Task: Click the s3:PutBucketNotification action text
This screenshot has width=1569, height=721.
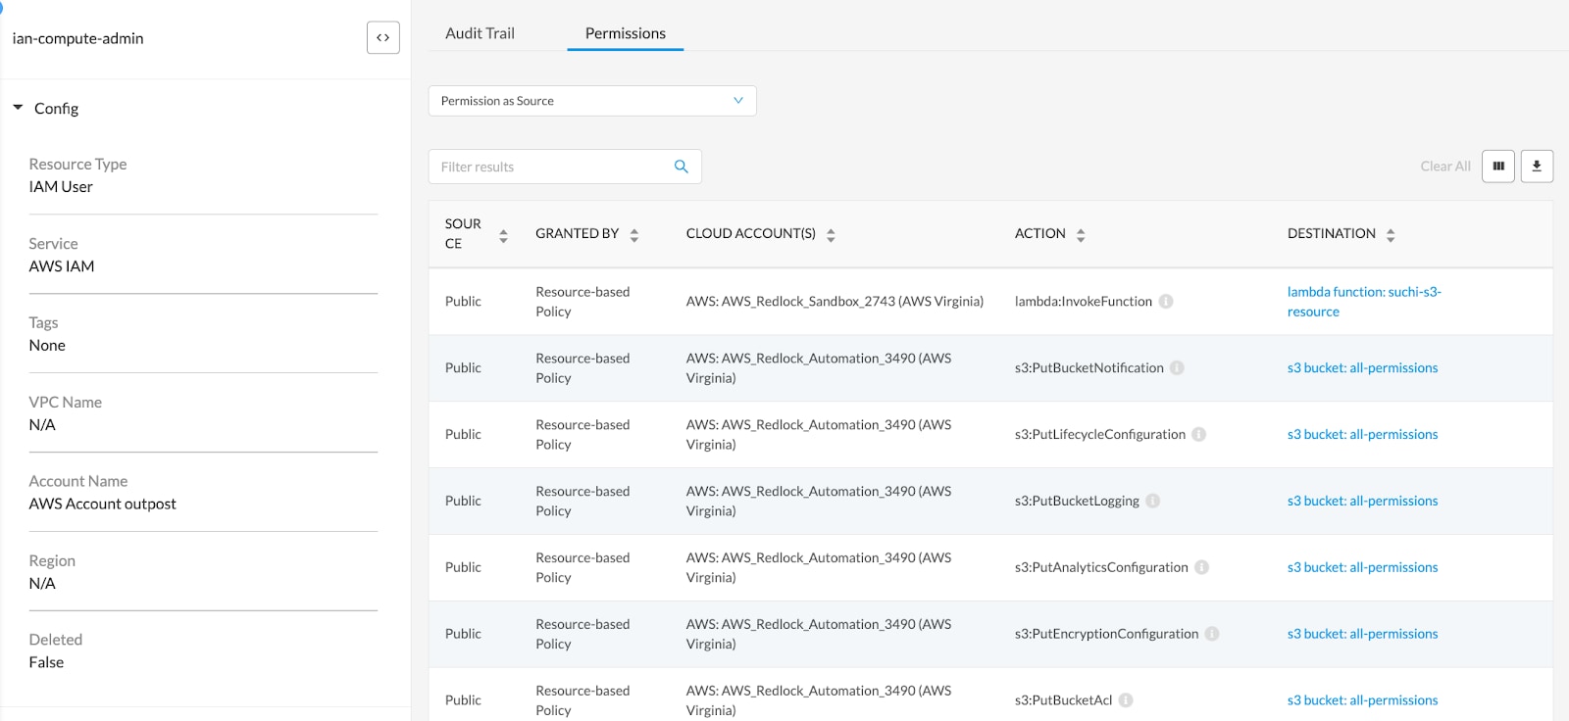Action: coord(1088,368)
